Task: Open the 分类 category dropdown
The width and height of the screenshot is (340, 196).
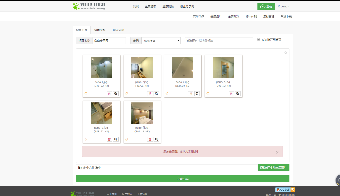Action: (161, 41)
